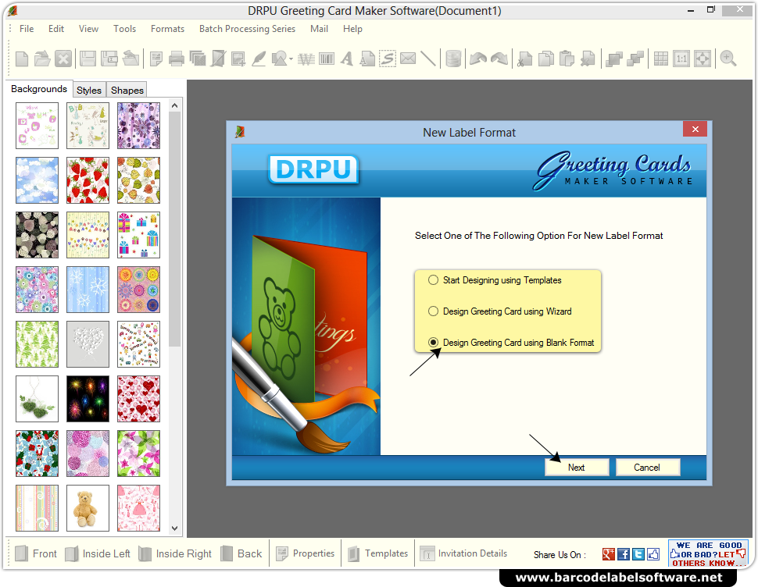Click the backgrounds list scroll up arrow
758x587 pixels.
pyautogui.click(x=174, y=105)
